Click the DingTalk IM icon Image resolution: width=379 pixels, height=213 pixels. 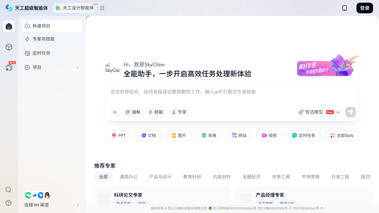coord(41,195)
